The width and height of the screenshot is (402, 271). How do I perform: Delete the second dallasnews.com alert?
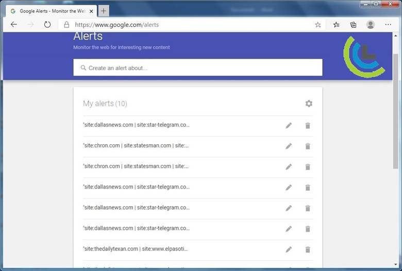[x=308, y=188]
